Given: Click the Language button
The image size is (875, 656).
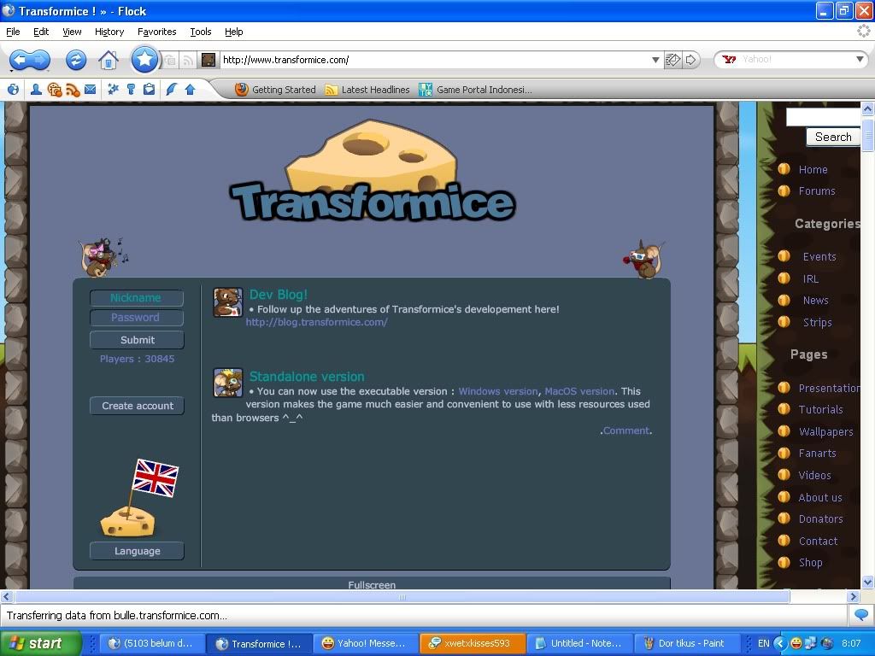Looking at the screenshot, I should (137, 551).
